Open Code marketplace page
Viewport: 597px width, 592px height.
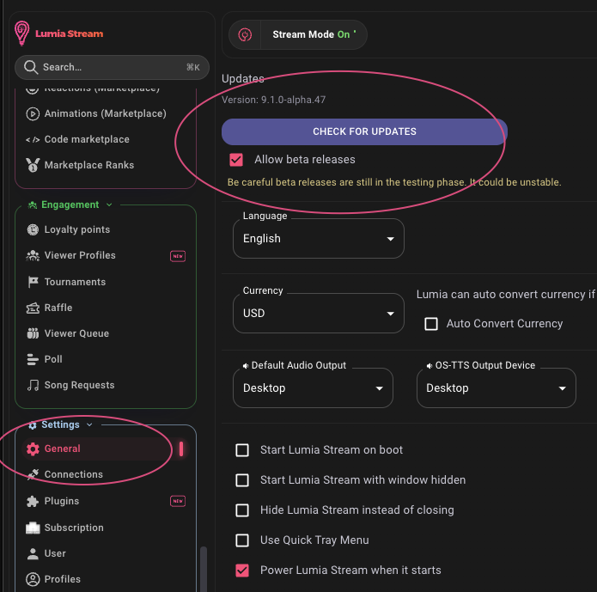(105, 139)
